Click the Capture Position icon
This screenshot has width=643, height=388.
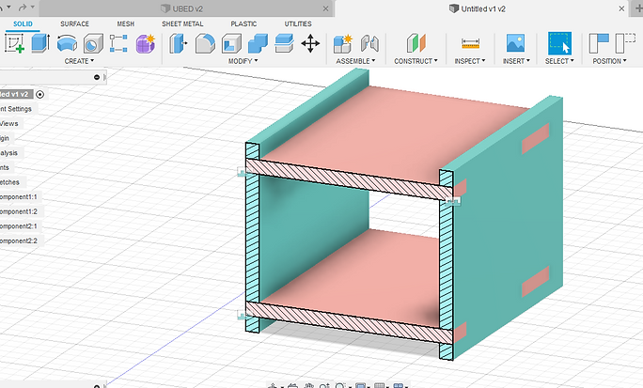point(599,43)
